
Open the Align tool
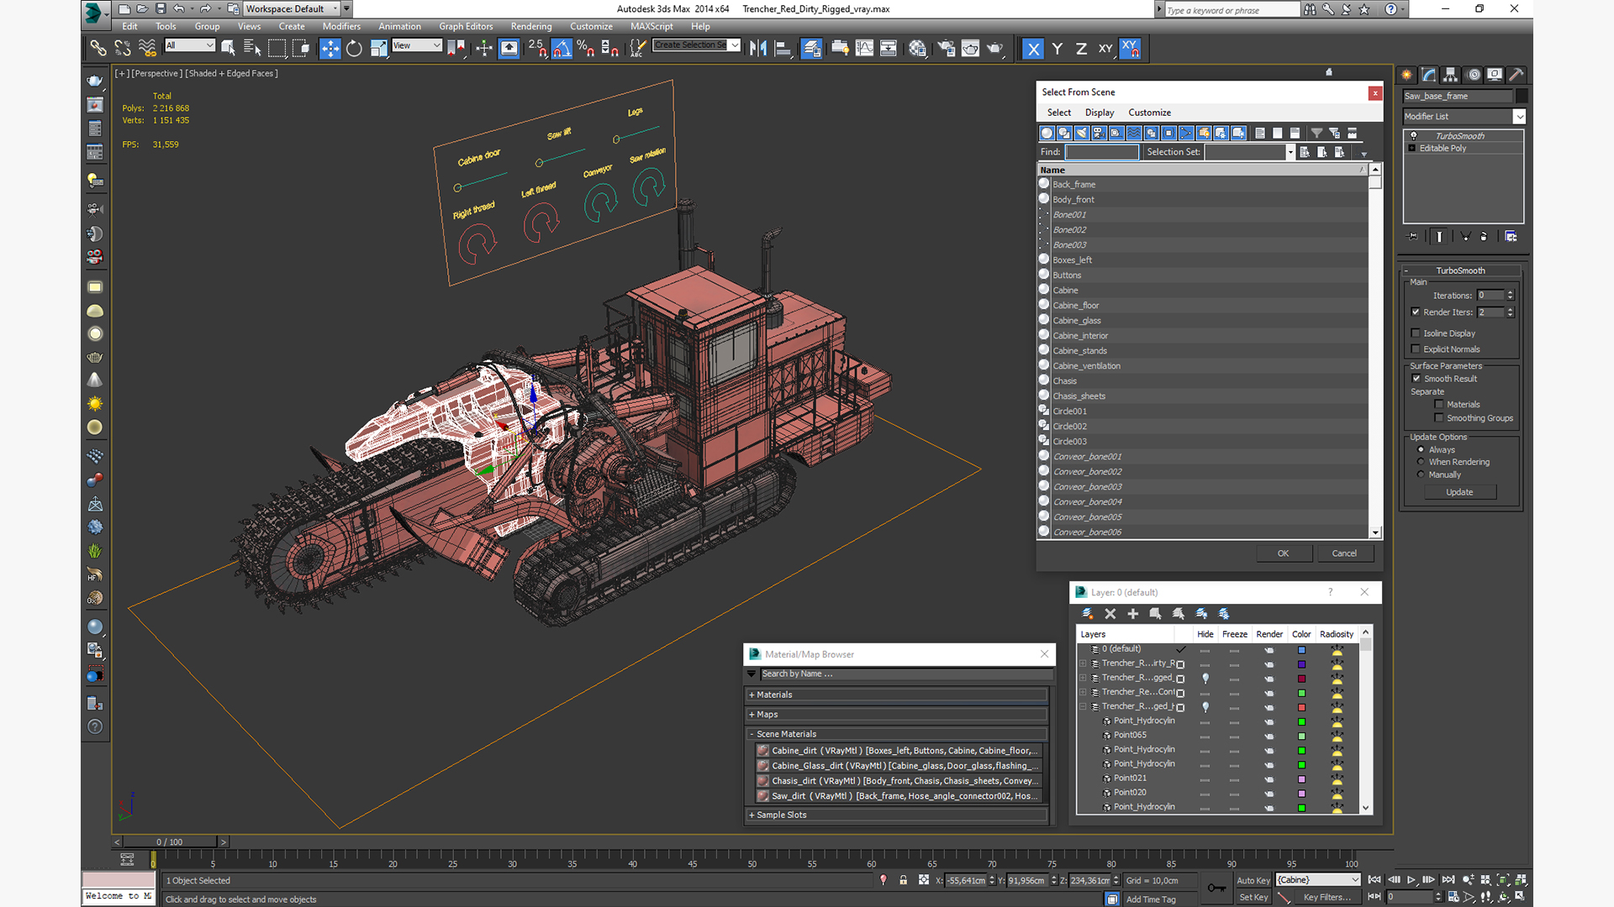[783, 49]
